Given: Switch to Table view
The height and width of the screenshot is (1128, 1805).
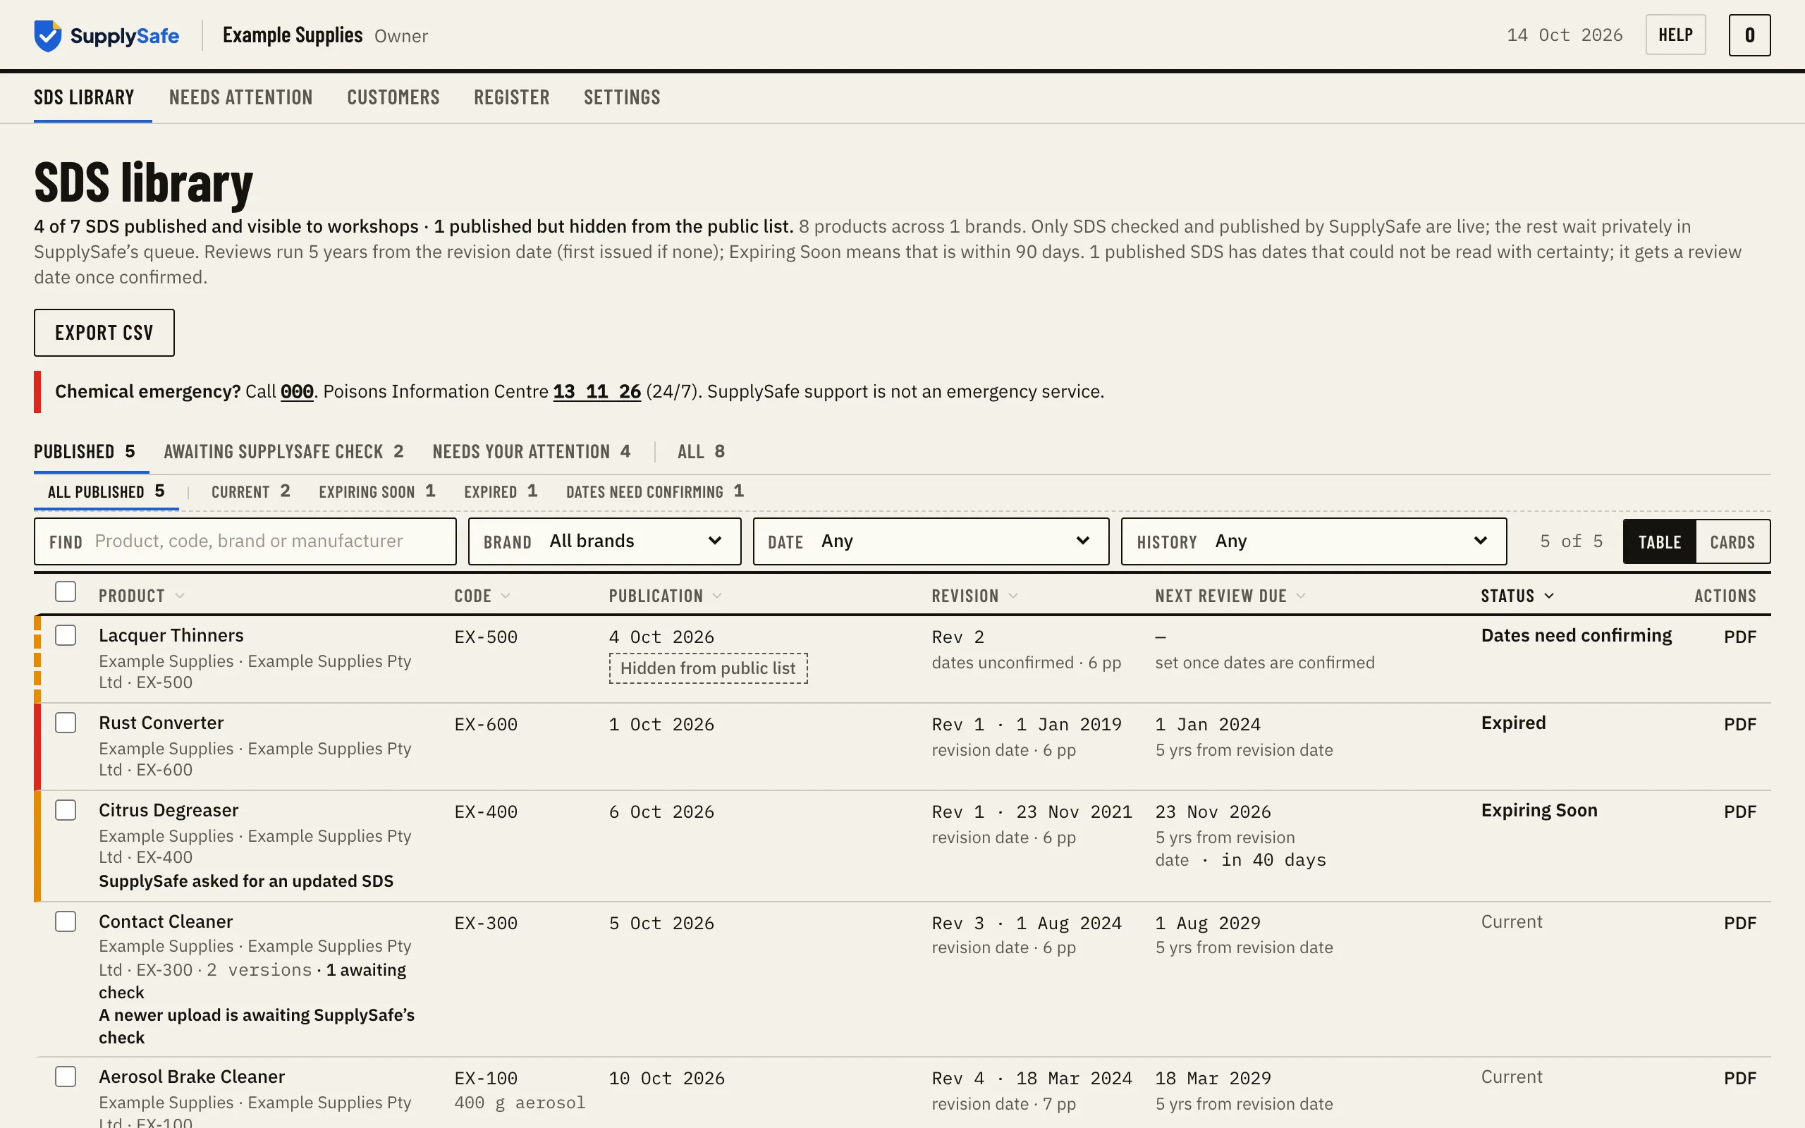Looking at the screenshot, I should [x=1660, y=541].
